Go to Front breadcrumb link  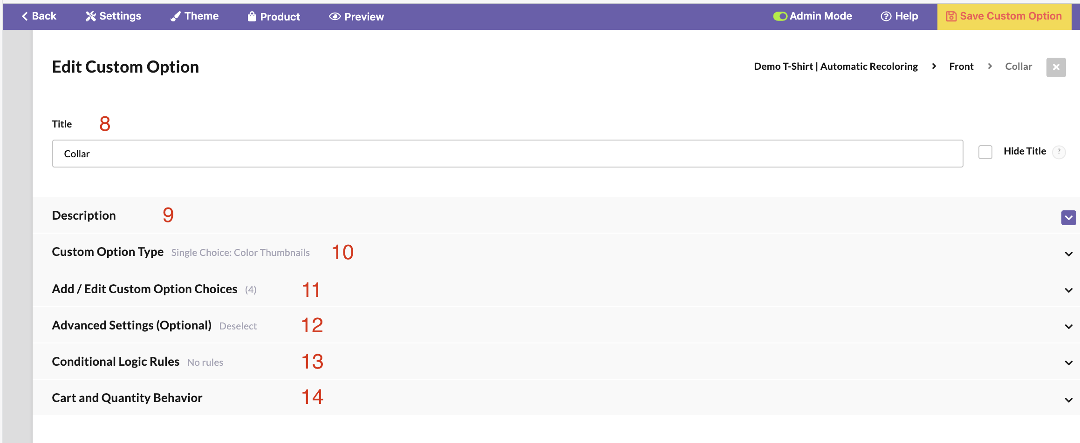pyautogui.click(x=961, y=67)
